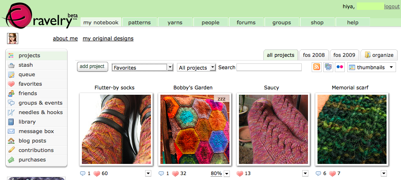
Task: Open the Flutter-by socks thumbnail
Action: (116, 129)
